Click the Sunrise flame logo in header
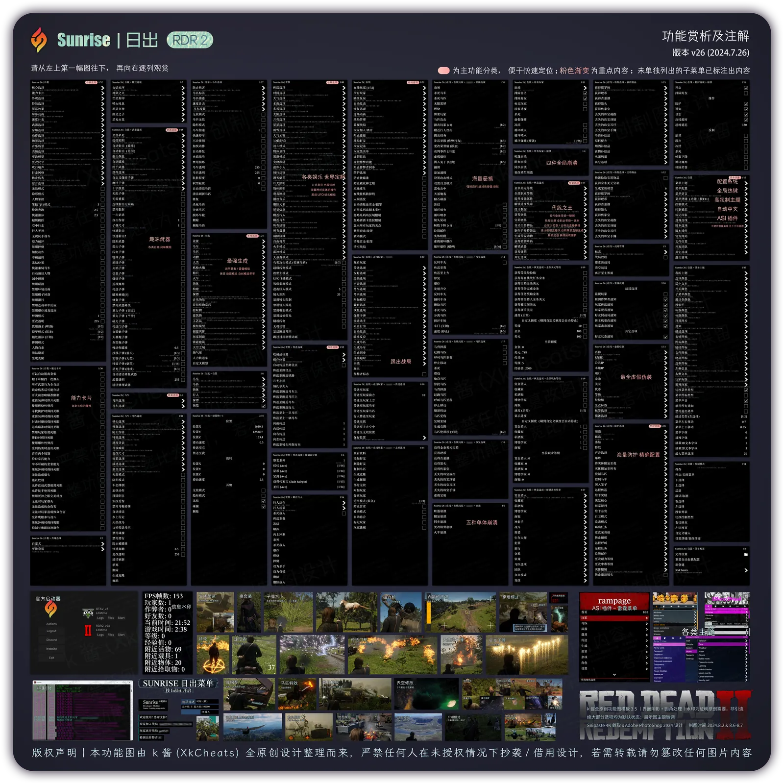 tap(39, 40)
